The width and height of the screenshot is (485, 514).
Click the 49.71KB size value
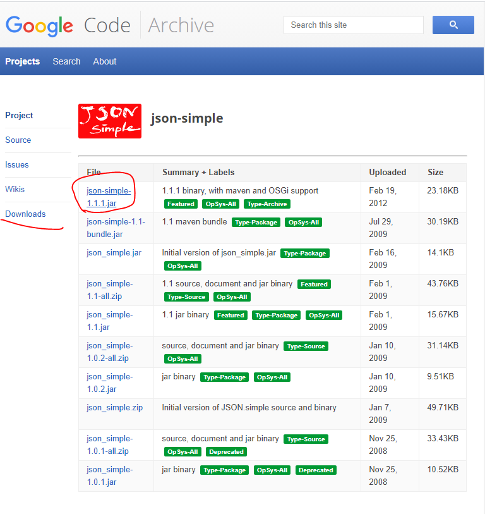click(x=443, y=407)
